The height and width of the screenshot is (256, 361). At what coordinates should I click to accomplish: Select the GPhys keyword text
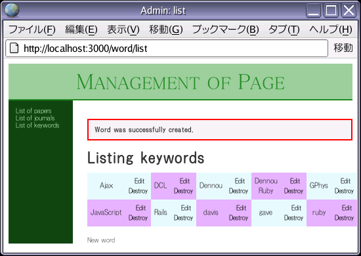318,186
